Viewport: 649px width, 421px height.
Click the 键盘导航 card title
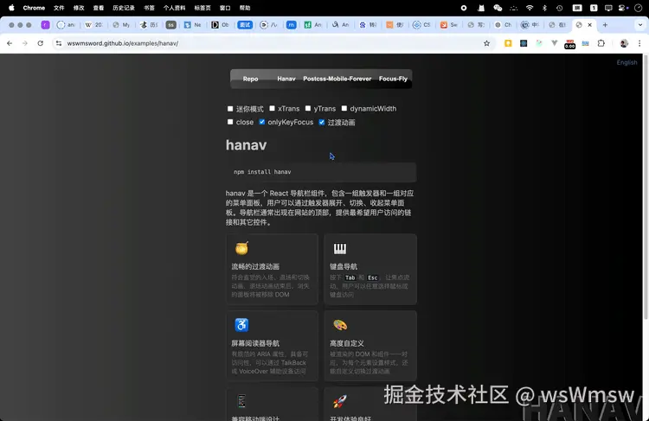coord(344,267)
